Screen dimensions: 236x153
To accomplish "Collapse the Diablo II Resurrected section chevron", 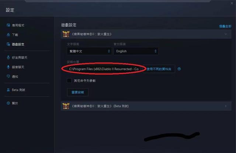I will [226, 34].
